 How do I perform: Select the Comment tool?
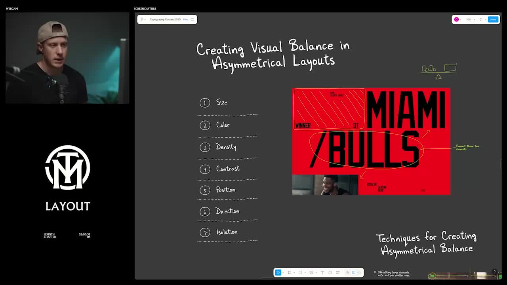pos(330,272)
